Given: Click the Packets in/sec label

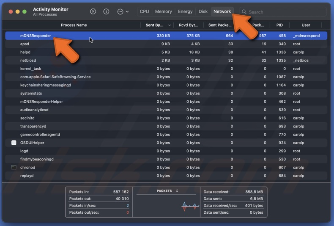Looking at the screenshot, I should coord(82,206).
